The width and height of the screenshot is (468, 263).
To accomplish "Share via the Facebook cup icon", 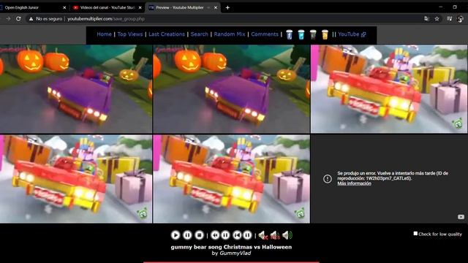I will click(289, 34).
